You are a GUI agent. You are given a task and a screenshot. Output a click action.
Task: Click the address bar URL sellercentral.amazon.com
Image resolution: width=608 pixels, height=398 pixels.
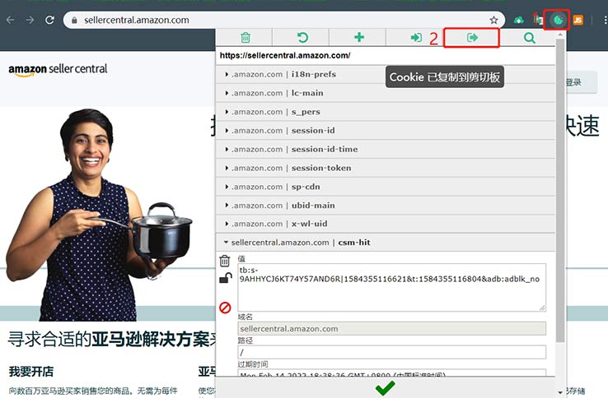(137, 20)
